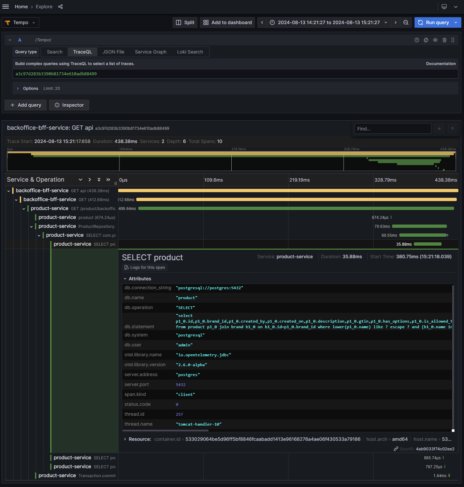The image size is (464, 487).
Task: Remove query A with the trash icon
Action: click(x=445, y=40)
